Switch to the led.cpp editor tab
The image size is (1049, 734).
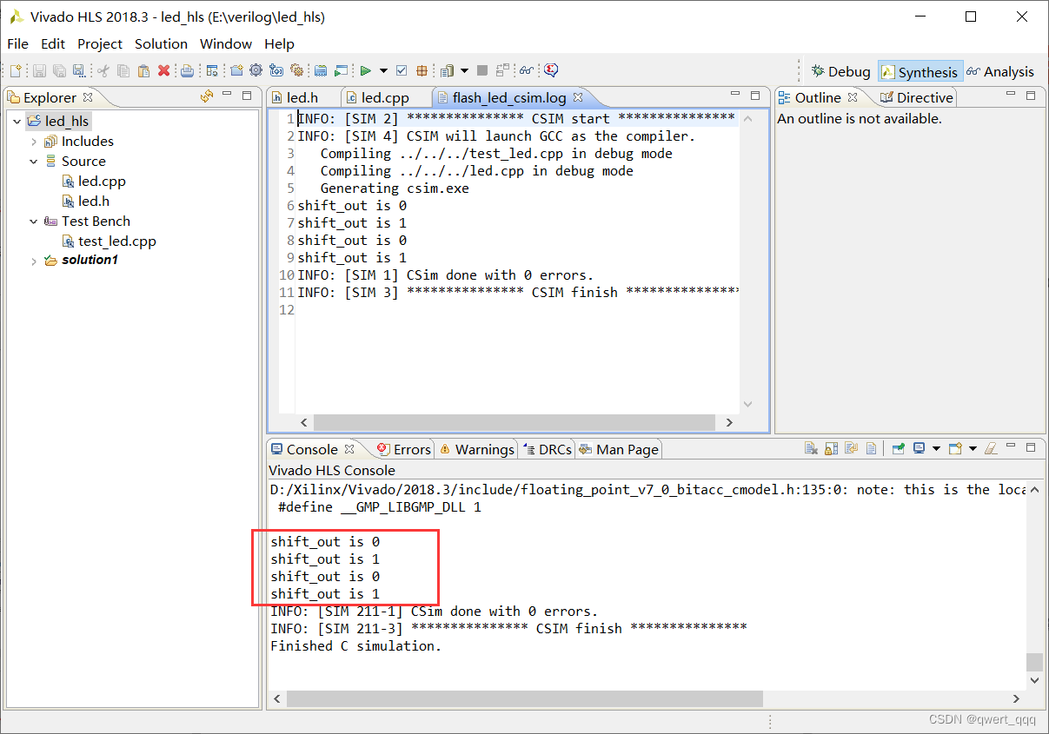[x=385, y=97]
